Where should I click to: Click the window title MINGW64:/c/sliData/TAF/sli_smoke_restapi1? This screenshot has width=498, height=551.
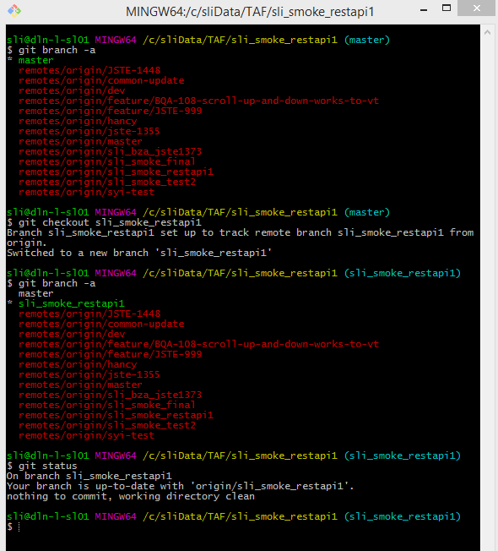click(250, 12)
